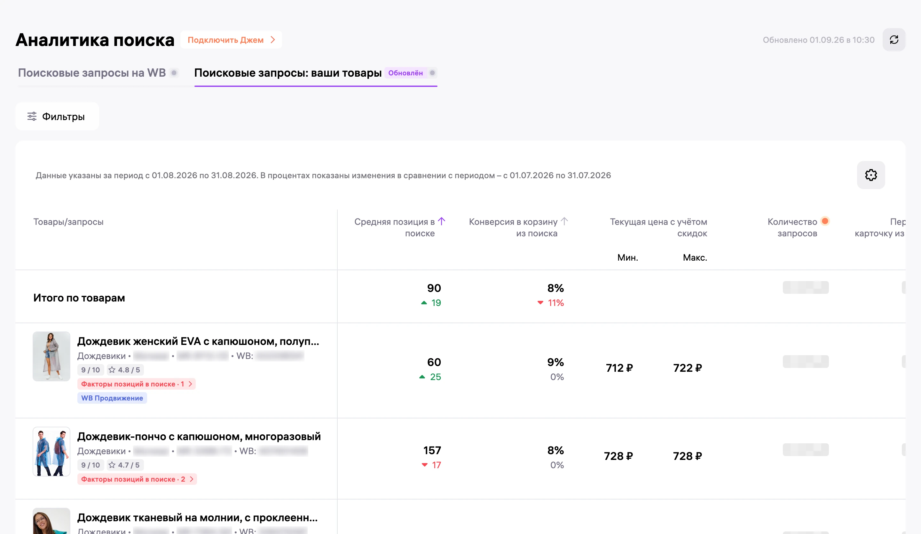The height and width of the screenshot is (534, 921).
Task: Open Дождевик-пончо с капюшоном, многоразовый title
Action: click(x=199, y=437)
